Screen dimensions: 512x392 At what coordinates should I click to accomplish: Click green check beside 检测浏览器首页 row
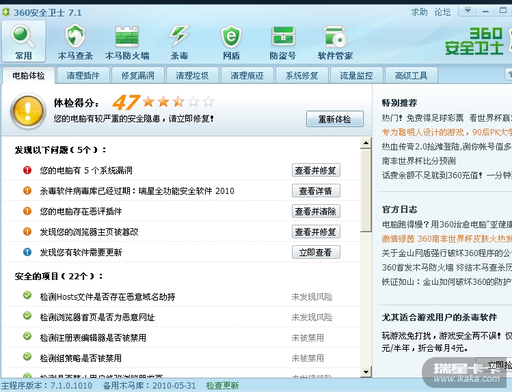click(x=27, y=316)
